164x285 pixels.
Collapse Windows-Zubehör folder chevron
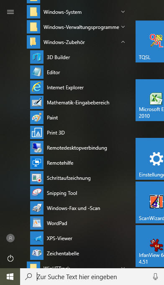point(123,42)
